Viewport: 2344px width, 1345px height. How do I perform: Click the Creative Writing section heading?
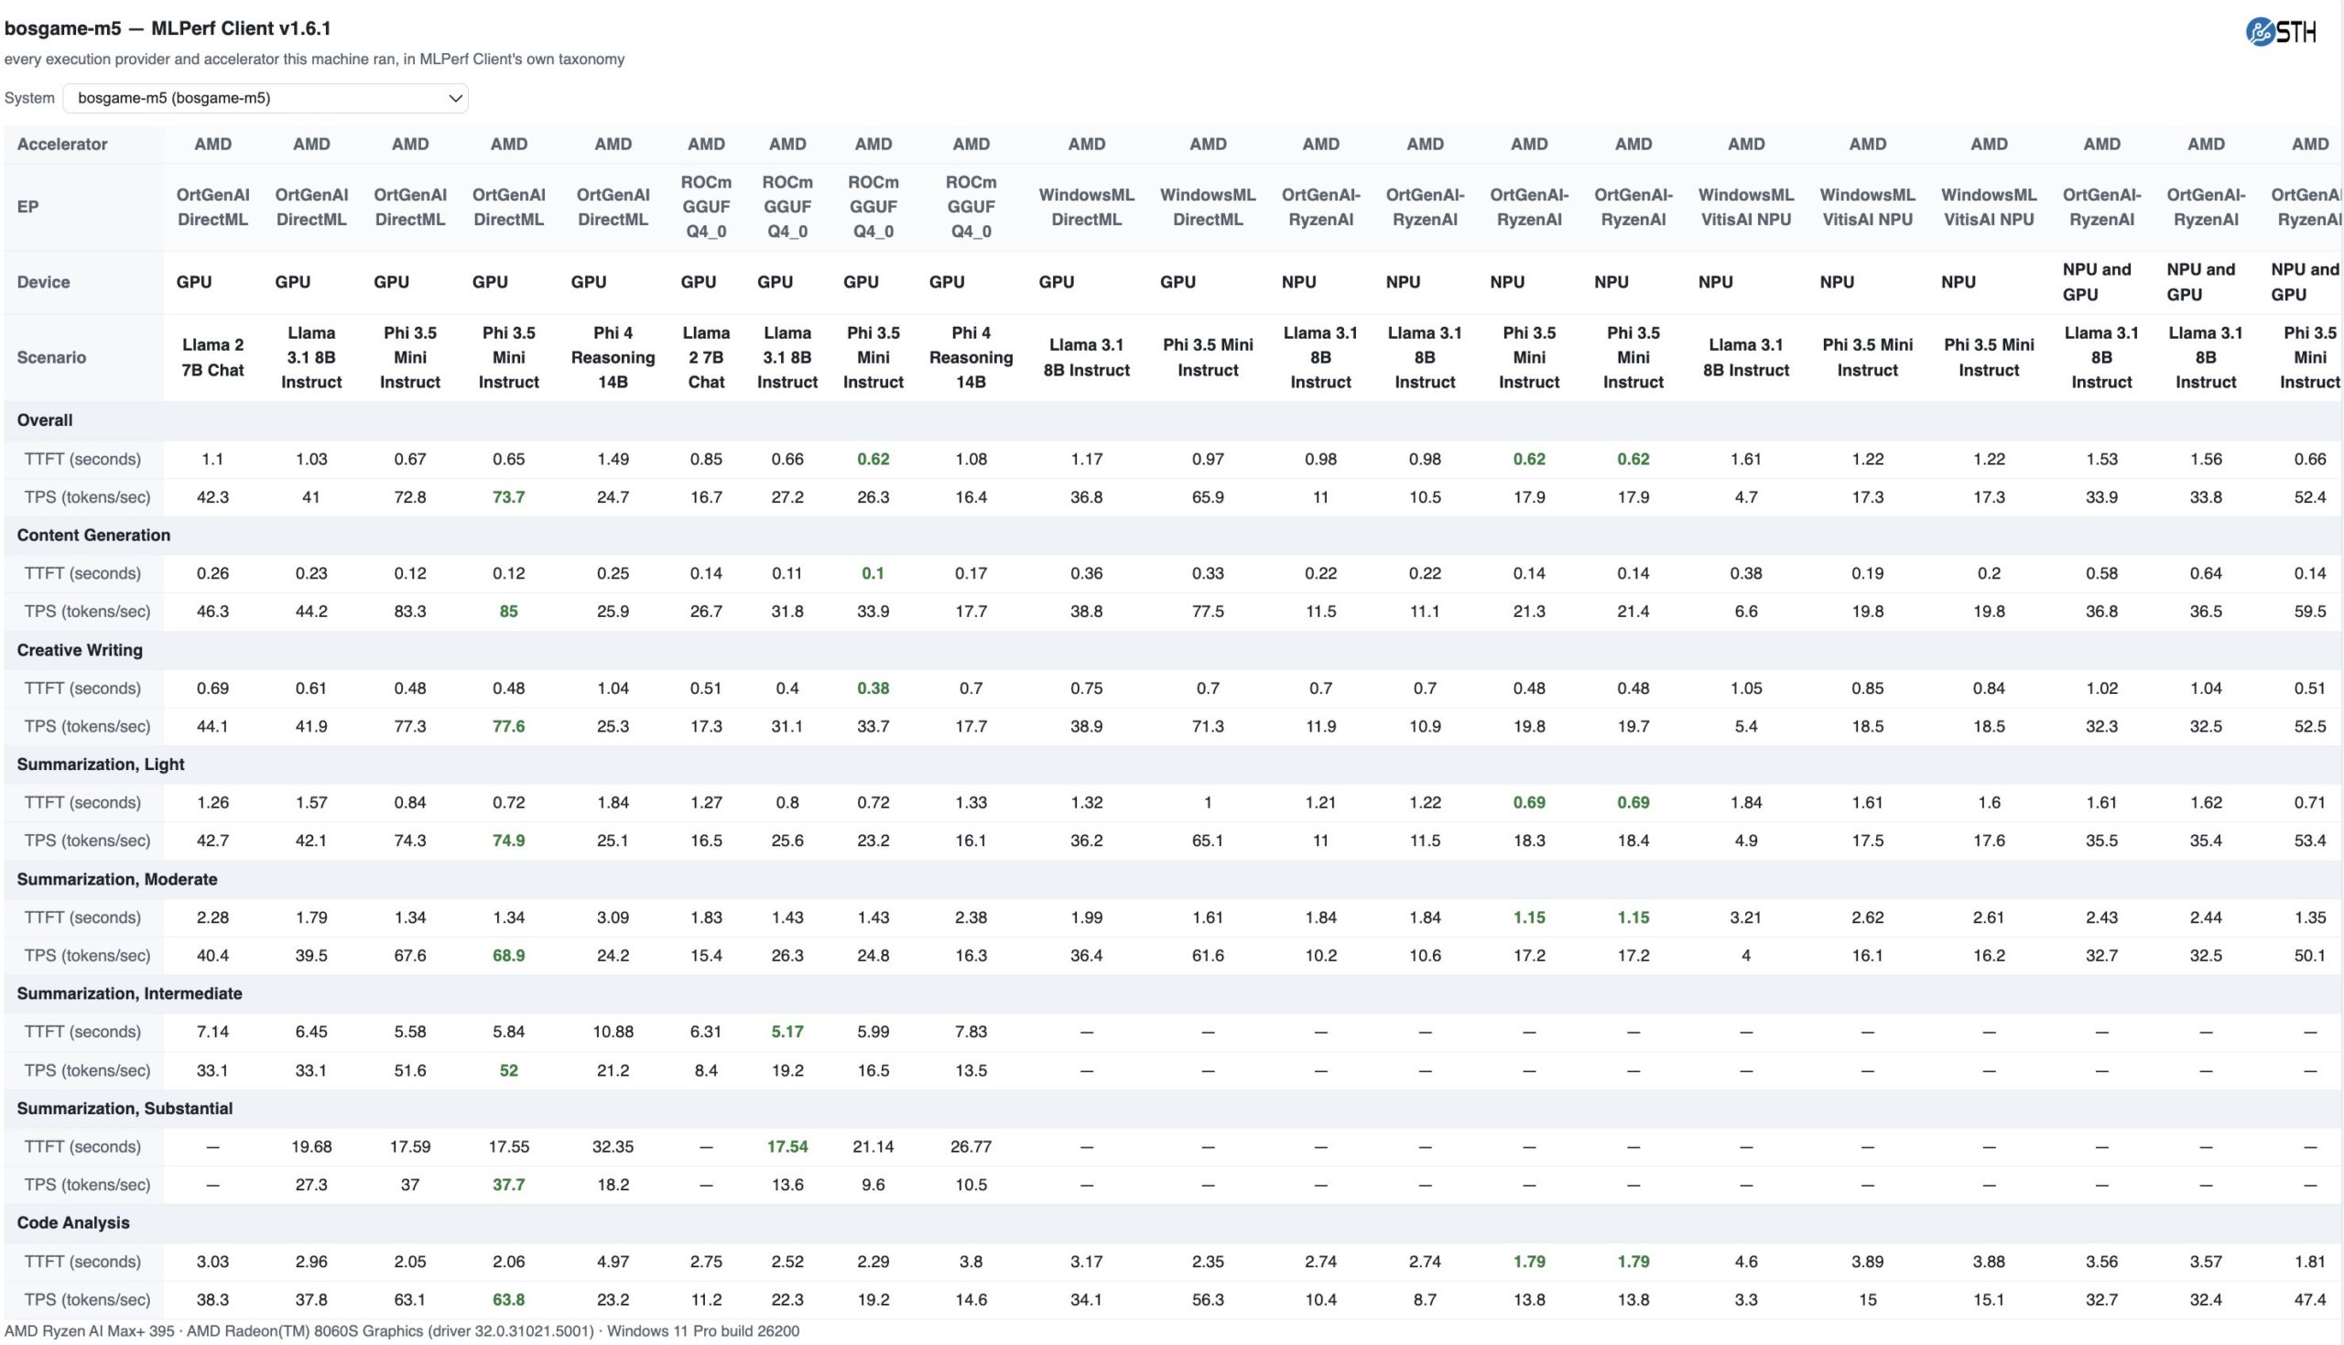point(80,649)
